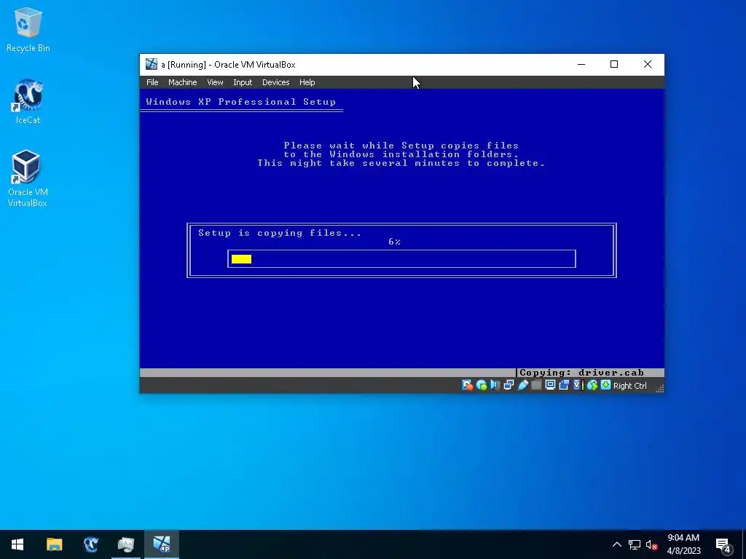746x559 pixels.
Task: Click the display settings monitor indicator
Action: tap(550, 385)
